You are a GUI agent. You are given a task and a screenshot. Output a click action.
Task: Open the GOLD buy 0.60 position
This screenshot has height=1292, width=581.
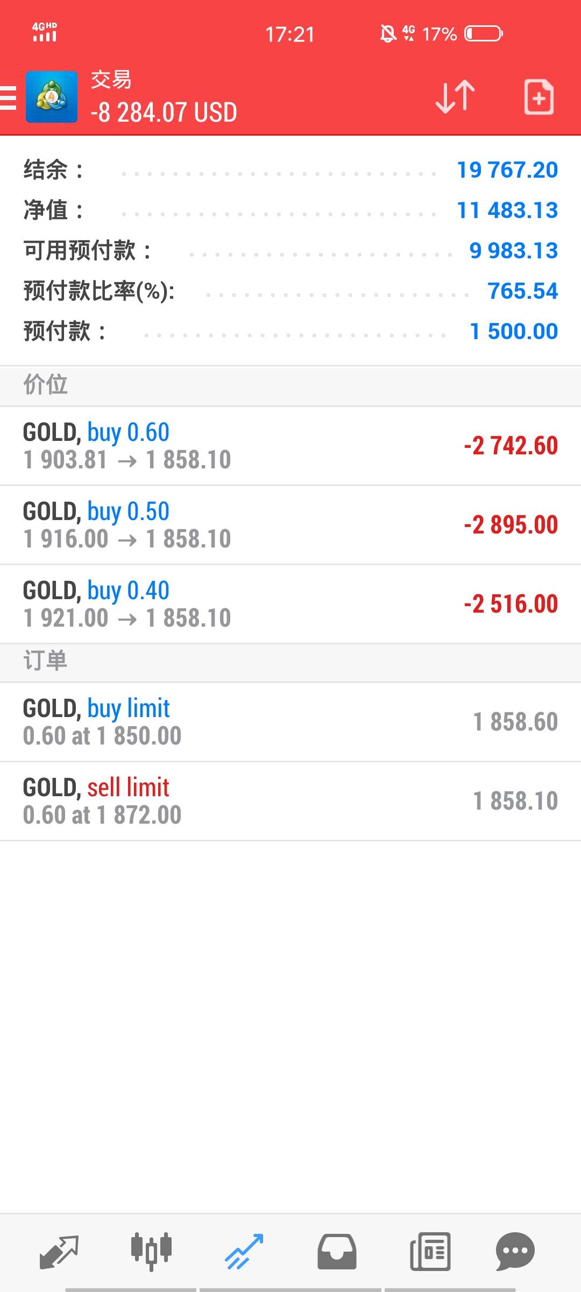click(x=290, y=446)
